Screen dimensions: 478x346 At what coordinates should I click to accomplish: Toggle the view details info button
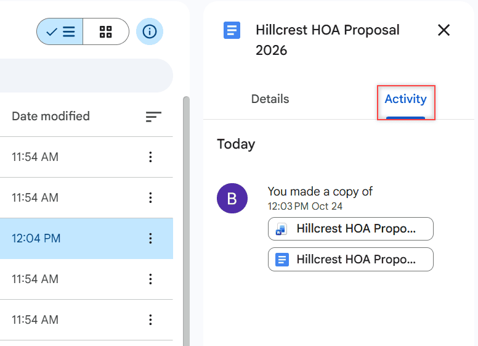click(149, 31)
